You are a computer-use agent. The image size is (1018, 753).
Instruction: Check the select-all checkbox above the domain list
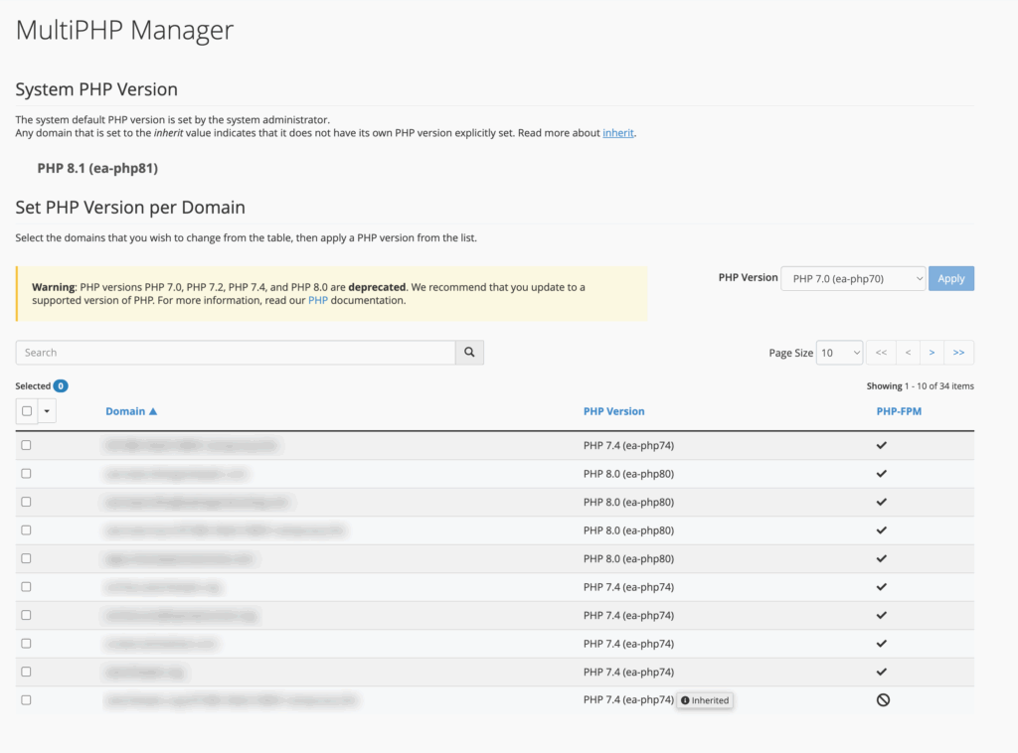tap(27, 410)
